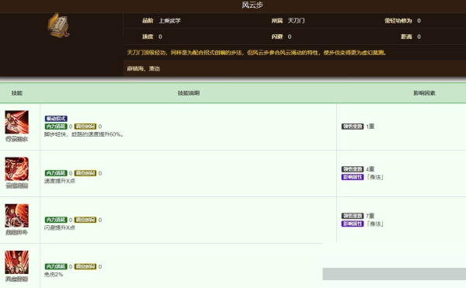
Task: Click skill name under the 闪避提升 row icon
Action: click(16, 232)
